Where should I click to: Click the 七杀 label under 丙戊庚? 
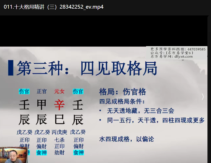coord(59,140)
